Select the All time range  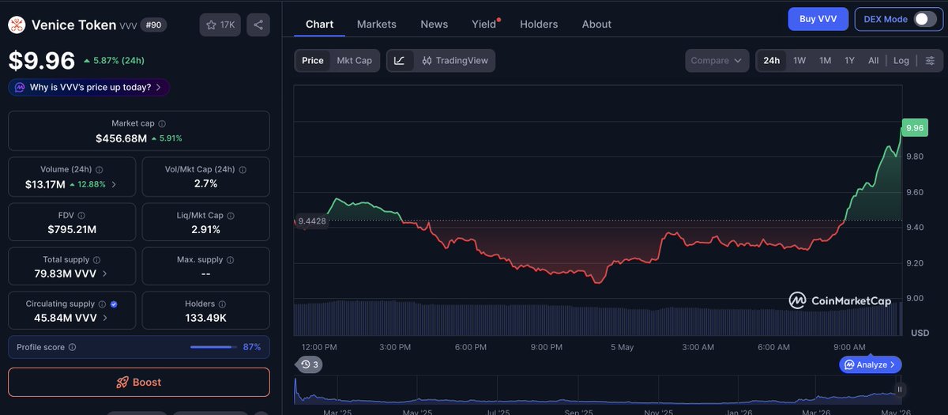pyautogui.click(x=873, y=61)
